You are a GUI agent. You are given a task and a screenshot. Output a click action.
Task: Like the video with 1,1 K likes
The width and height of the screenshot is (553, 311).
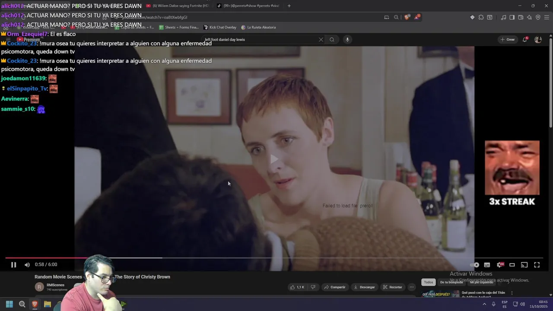297,287
